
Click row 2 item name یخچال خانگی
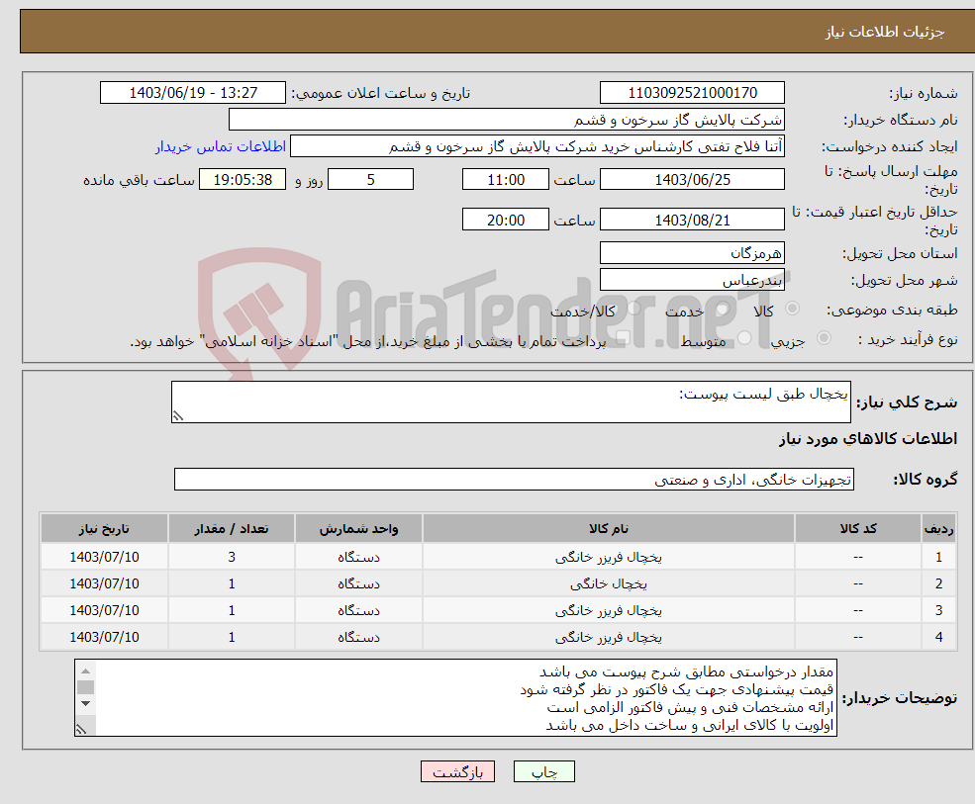click(x=609, y=584)
